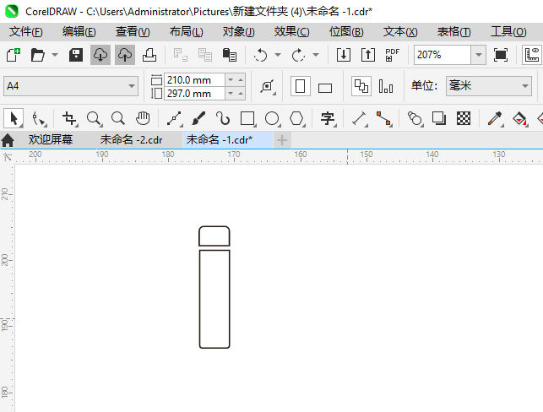Open the redo history dropdown arrow
Screen dimensions: 543x412
point(316,55)
